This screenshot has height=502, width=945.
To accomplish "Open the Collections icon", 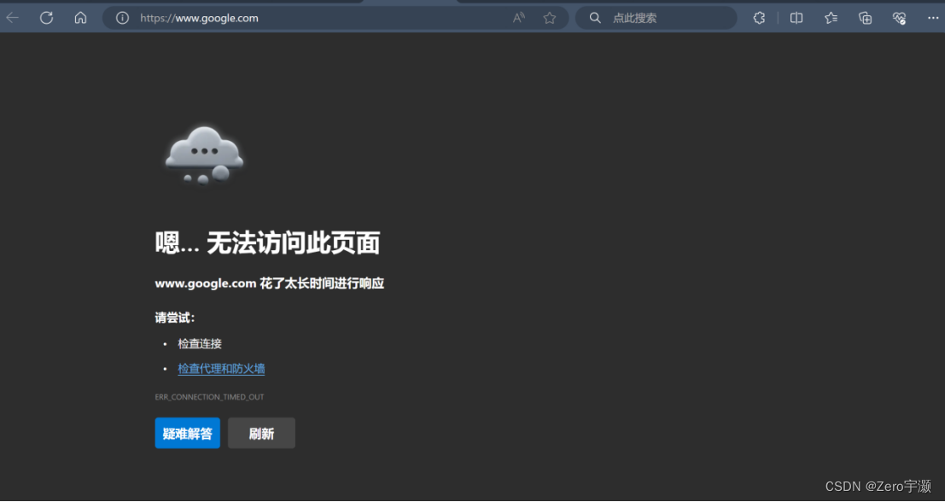I will coord(866,18).
